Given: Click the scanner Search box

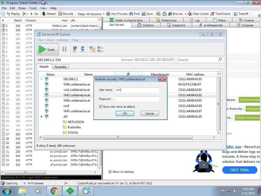Looking at the screenshot, I should pyautogui.click(x=198, y=60).
